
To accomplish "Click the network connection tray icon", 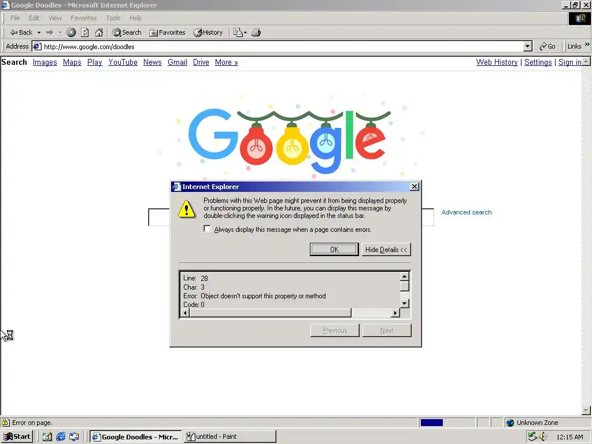I will pos(532,437).
